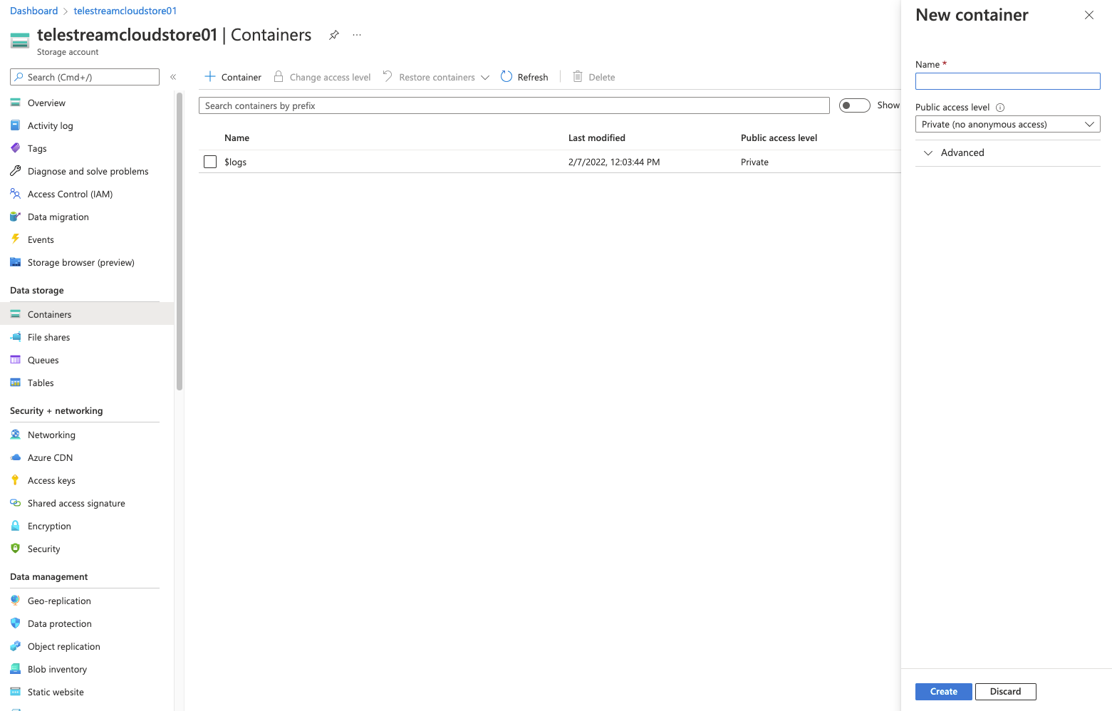
Task: Click the Queues icon
Action: click(15, 360)
